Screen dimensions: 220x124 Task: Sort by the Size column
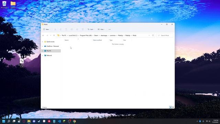(124, 40)
